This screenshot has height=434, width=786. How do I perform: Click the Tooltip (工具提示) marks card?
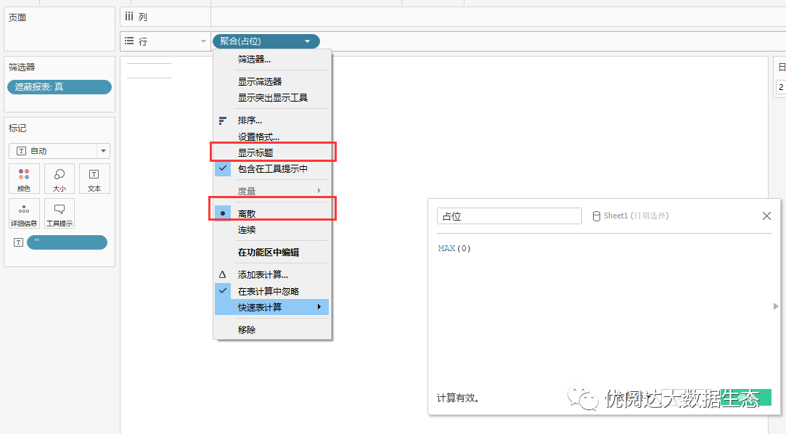(x=60, y=214)
